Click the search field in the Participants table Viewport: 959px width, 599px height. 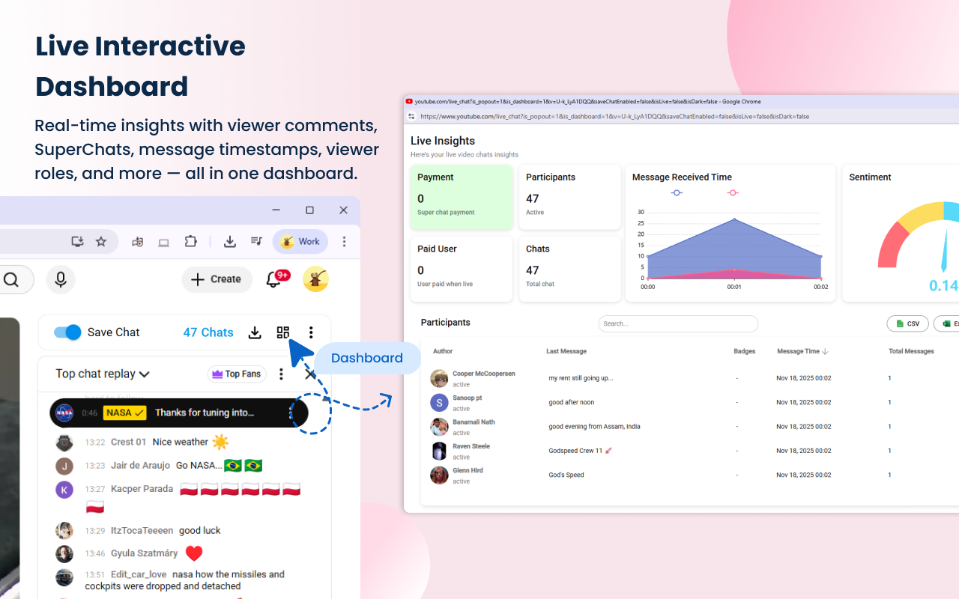click(x=677, y=323)
